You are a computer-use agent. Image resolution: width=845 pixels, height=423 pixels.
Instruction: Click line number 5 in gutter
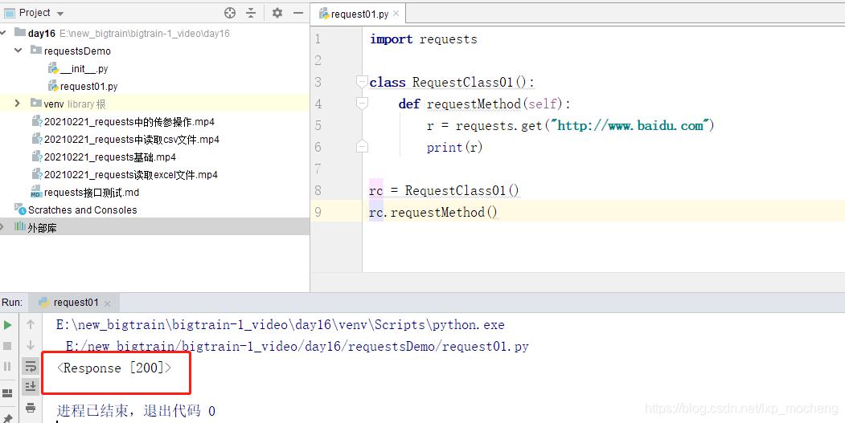[x=318, y=125]
